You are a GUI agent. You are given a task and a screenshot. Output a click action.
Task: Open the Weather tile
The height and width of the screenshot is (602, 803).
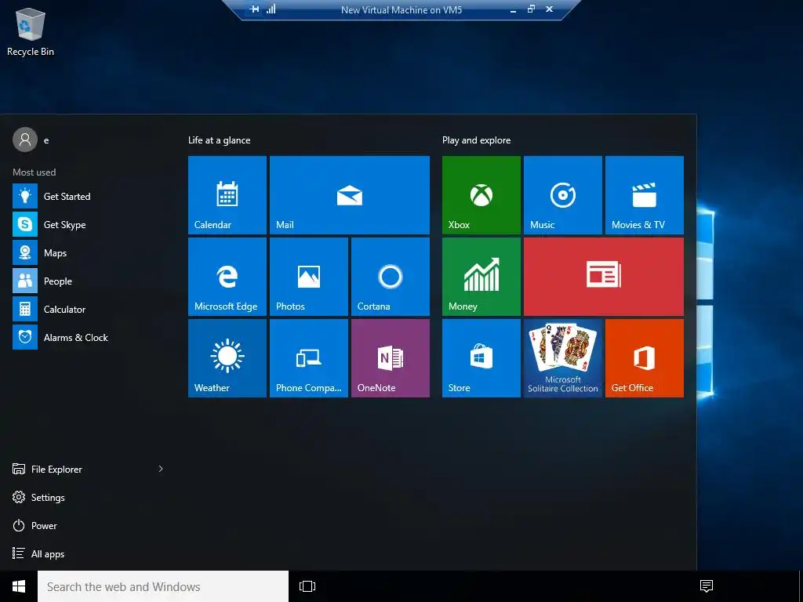point(227,357)
